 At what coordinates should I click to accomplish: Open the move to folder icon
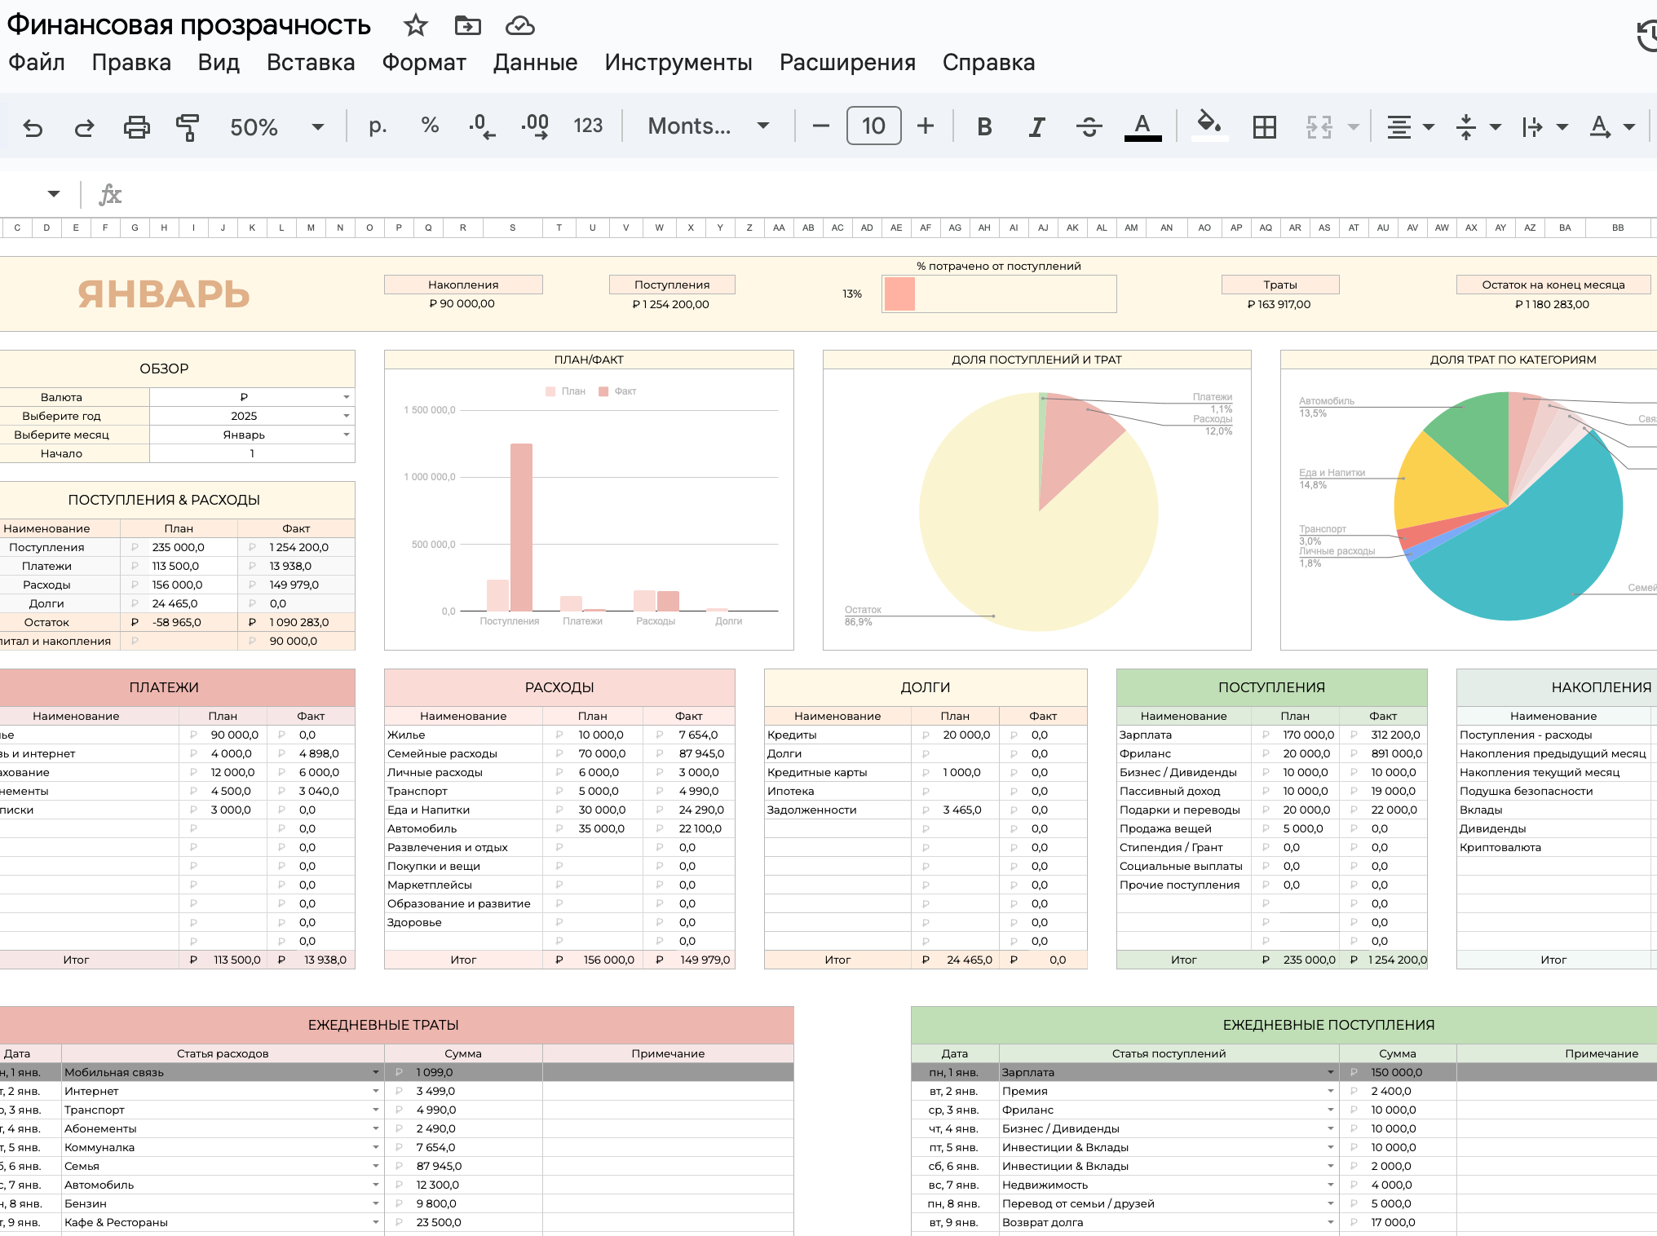pyautogui.click(x=467, y=25)
